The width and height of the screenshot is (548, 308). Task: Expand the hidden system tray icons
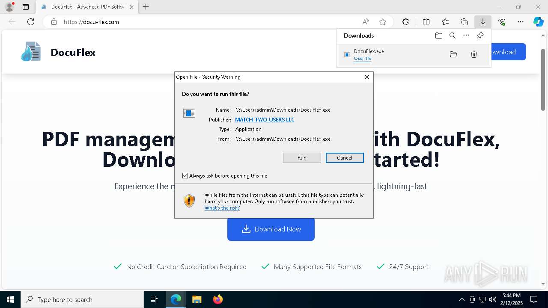click(x=462, y=299)
